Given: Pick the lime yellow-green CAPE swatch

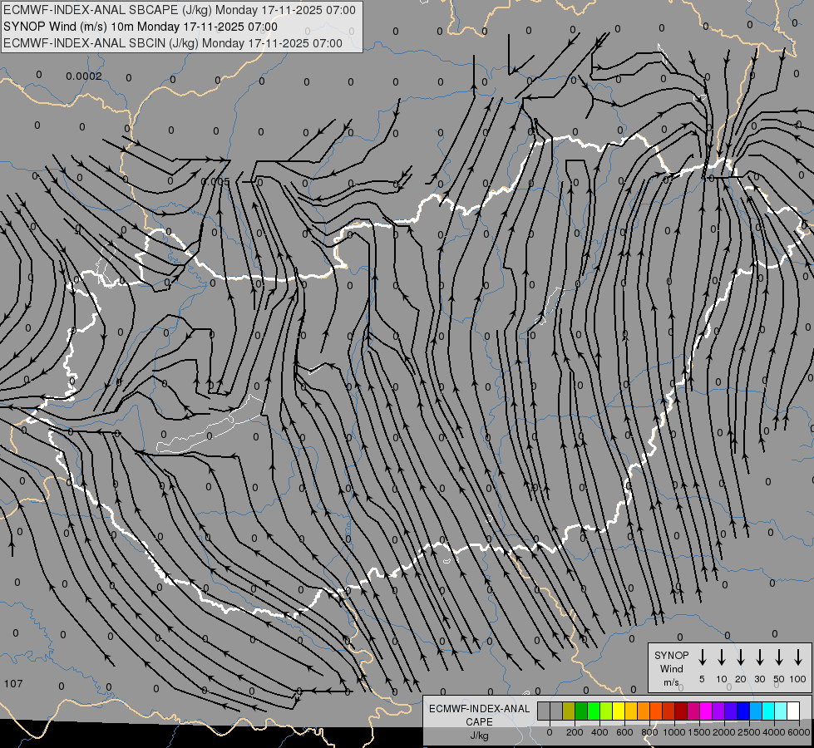Looking at the screenshot, I should click(606, 711).
